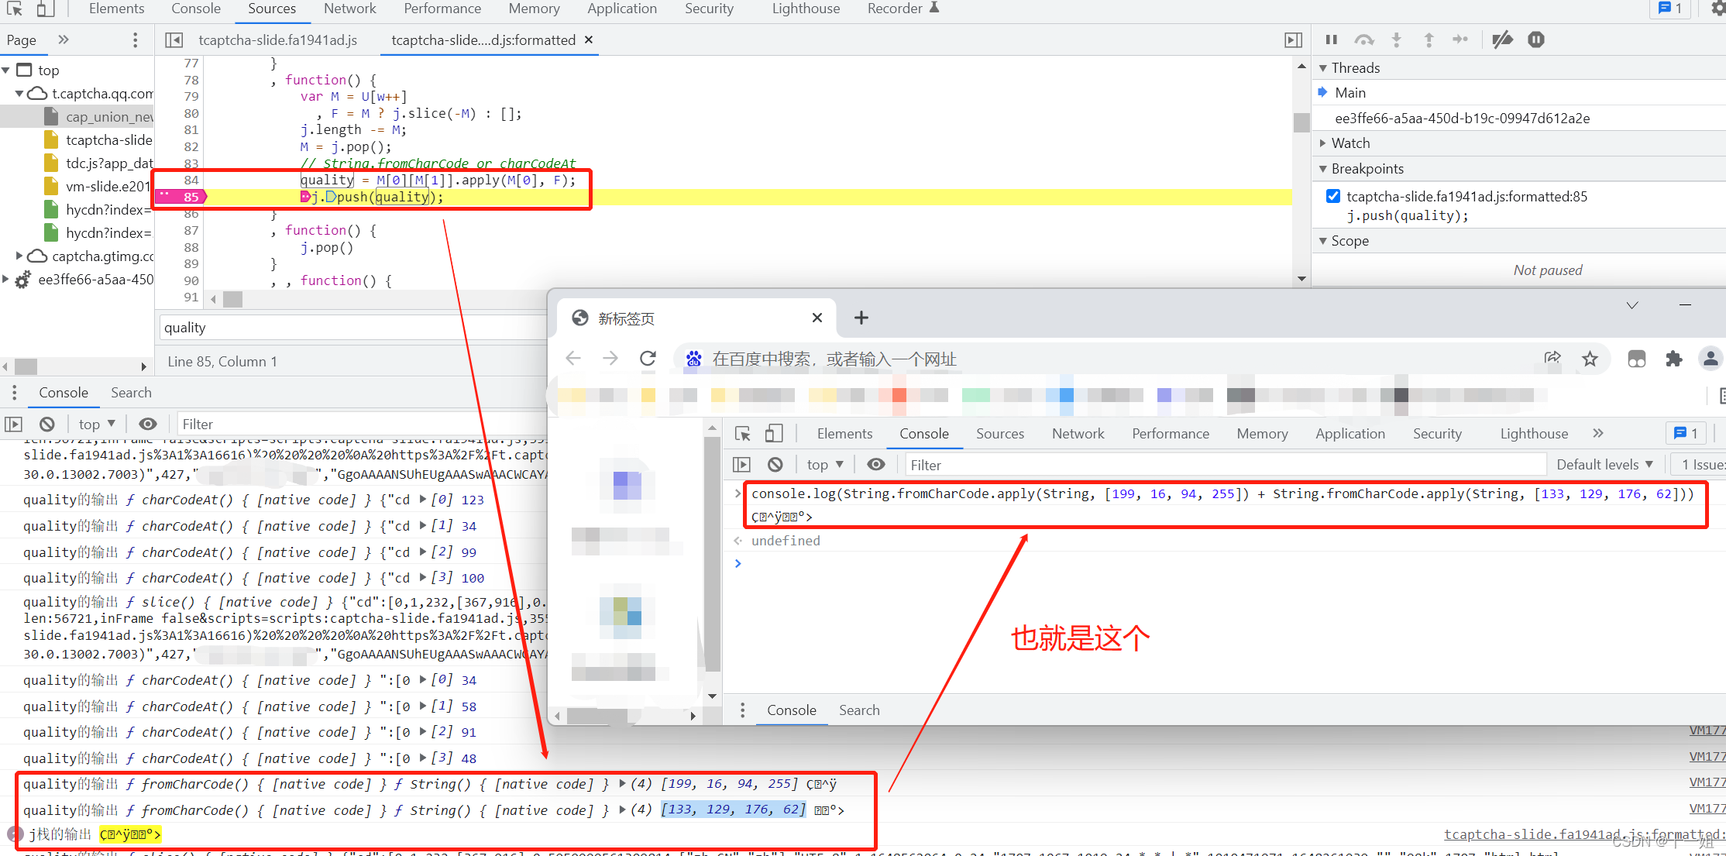1726x856 pixels.
Task: Click the step over next function call icon
Action: (1364, 40)
